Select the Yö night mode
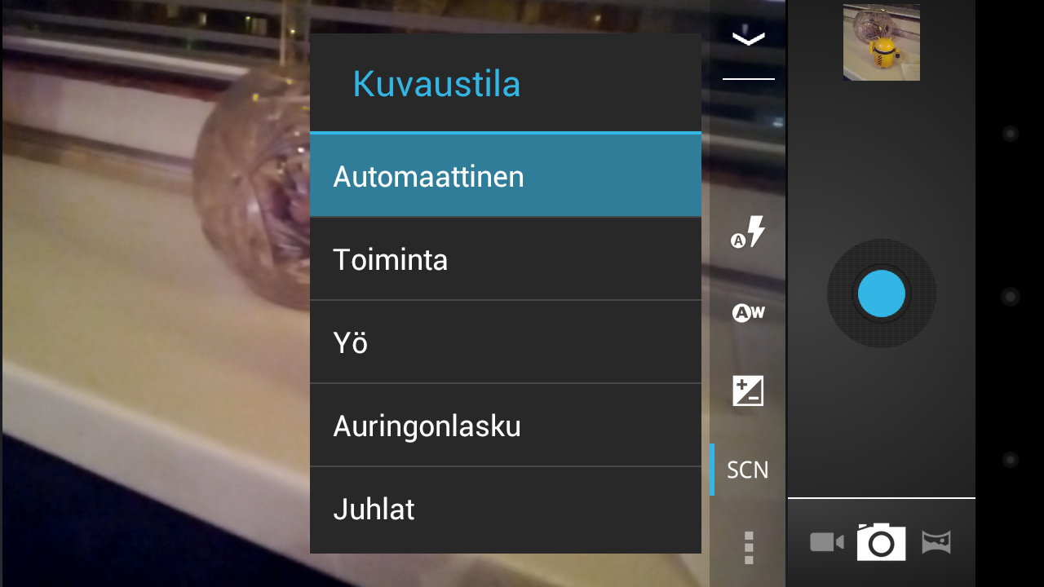The height and width of the screenshot is (587, 1044). [506, 342]
